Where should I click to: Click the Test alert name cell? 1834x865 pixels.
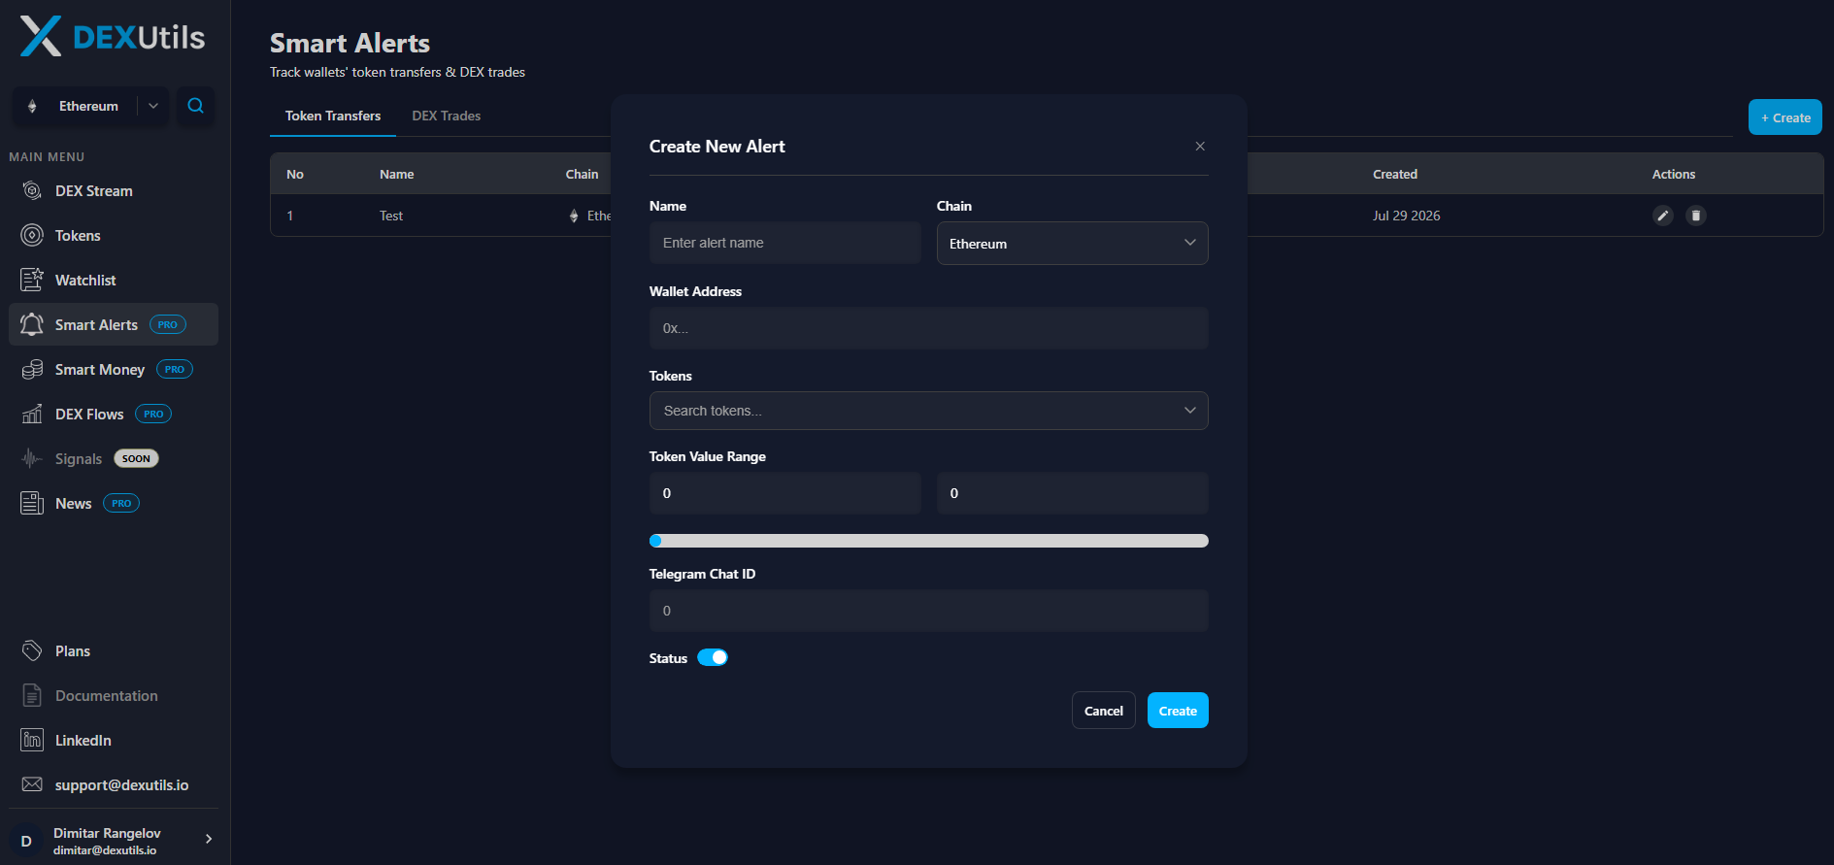tap(391, 216)
